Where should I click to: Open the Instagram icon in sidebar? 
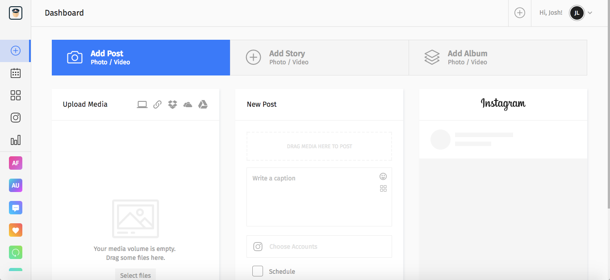pos(16,118)
